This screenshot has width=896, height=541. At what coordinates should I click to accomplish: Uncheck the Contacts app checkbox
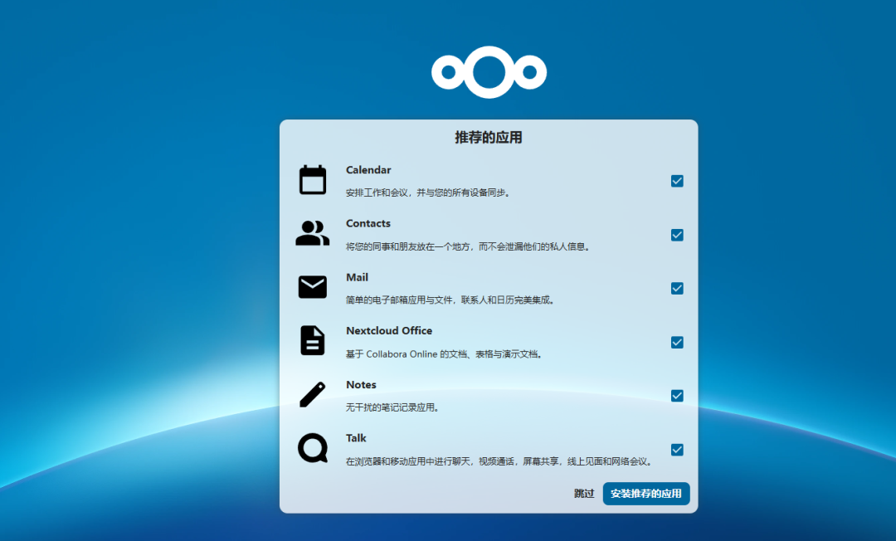click(x=677, y=235)
